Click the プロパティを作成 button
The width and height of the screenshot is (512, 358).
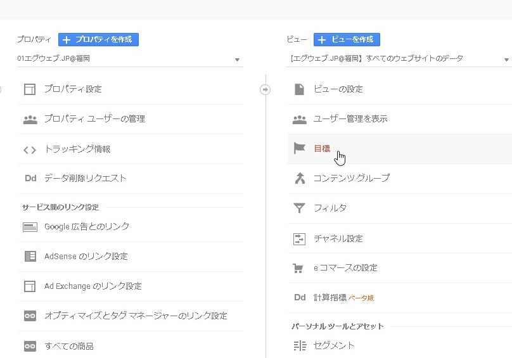pyautogui.click(x=98, y=39)
